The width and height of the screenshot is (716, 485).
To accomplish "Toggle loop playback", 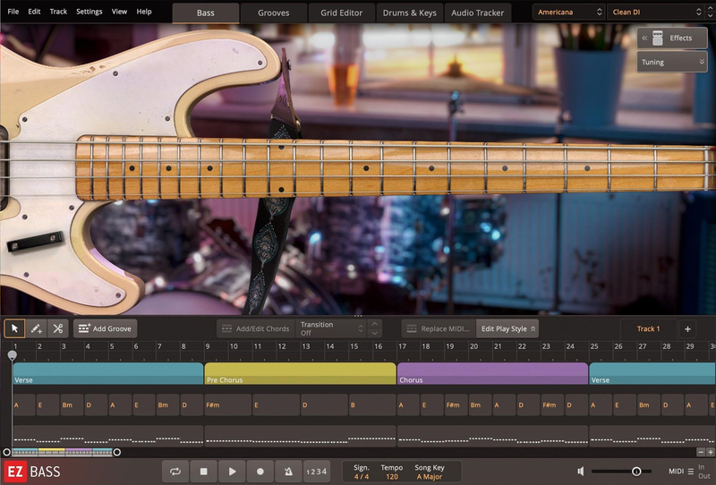I will [175, 472].
